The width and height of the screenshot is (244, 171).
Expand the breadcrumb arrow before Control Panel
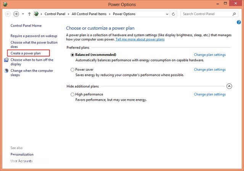click(42, 14)
